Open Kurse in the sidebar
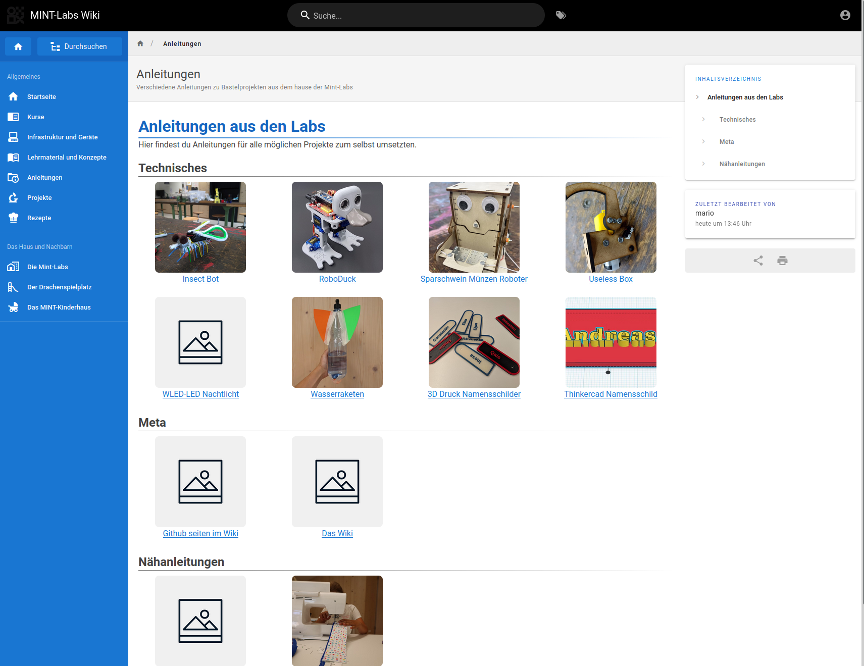Viewport: 864px width, 666px height. (35, 117)
